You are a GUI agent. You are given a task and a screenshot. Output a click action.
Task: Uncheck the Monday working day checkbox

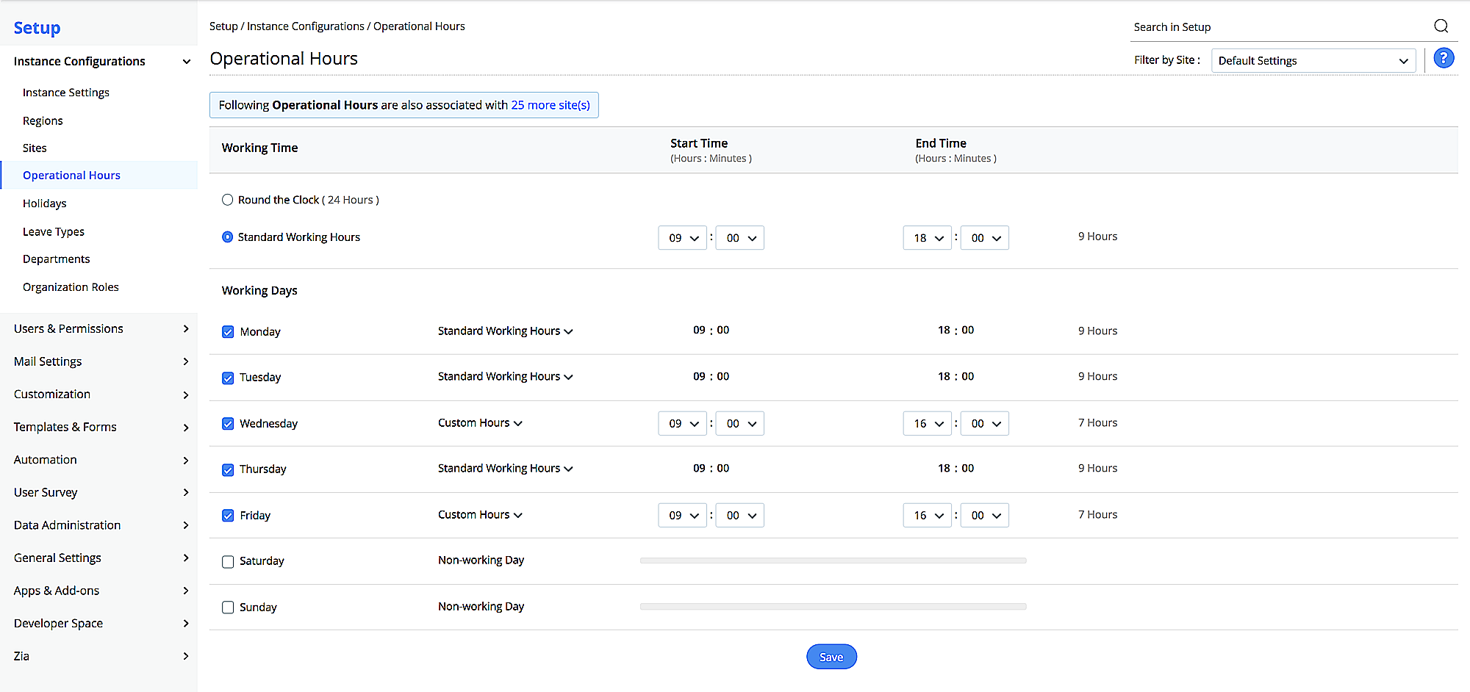tap(228, 332)
